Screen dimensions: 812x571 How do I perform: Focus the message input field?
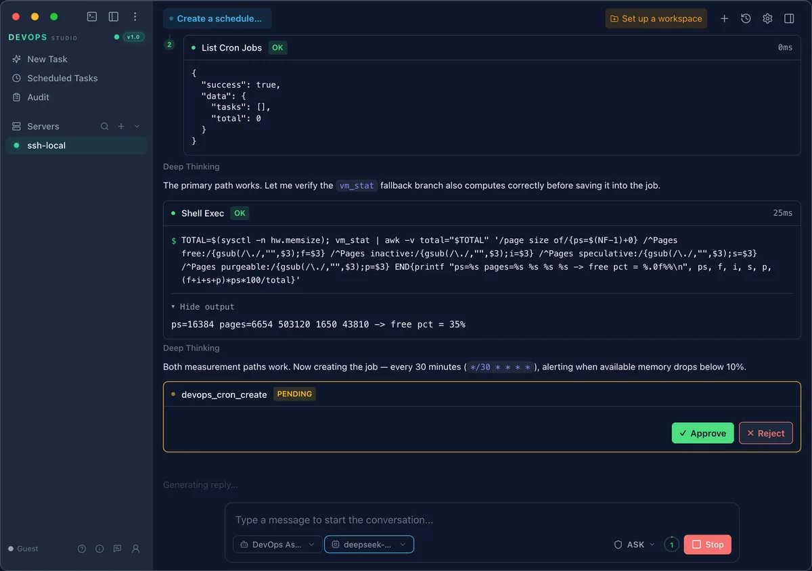click(x=482, y=520)
